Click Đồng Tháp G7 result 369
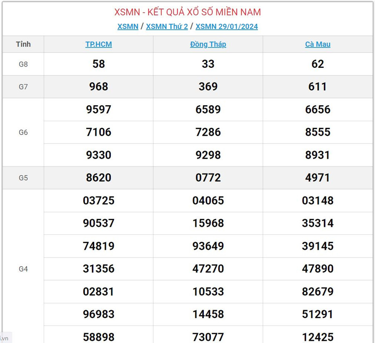 pos(208,87)
